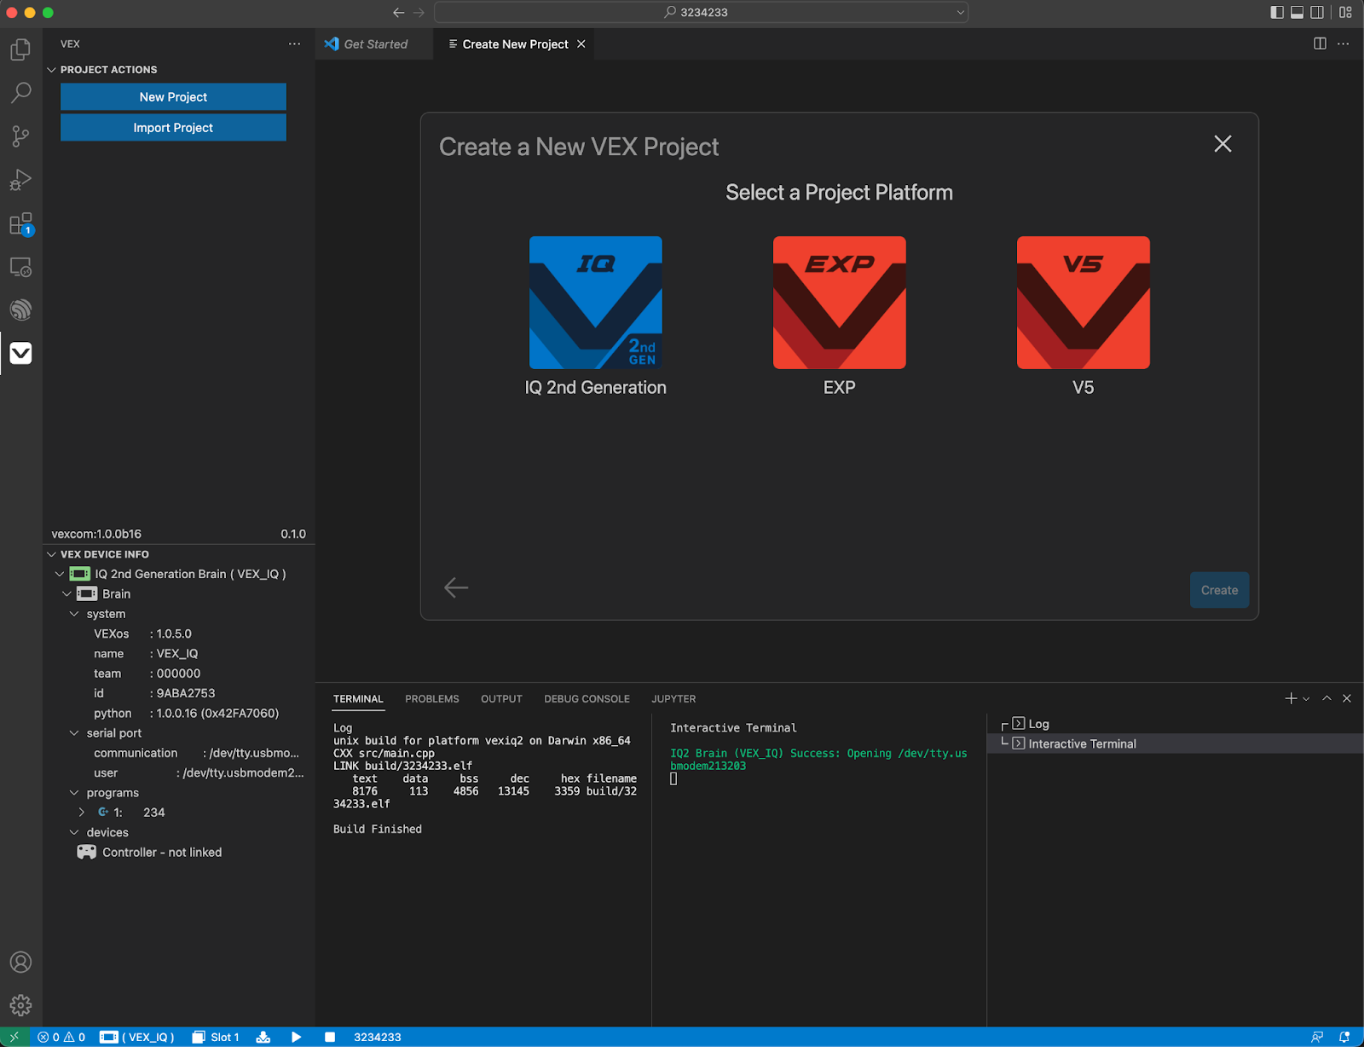Click the back arrow in project dialog

[x=456, y=587]
